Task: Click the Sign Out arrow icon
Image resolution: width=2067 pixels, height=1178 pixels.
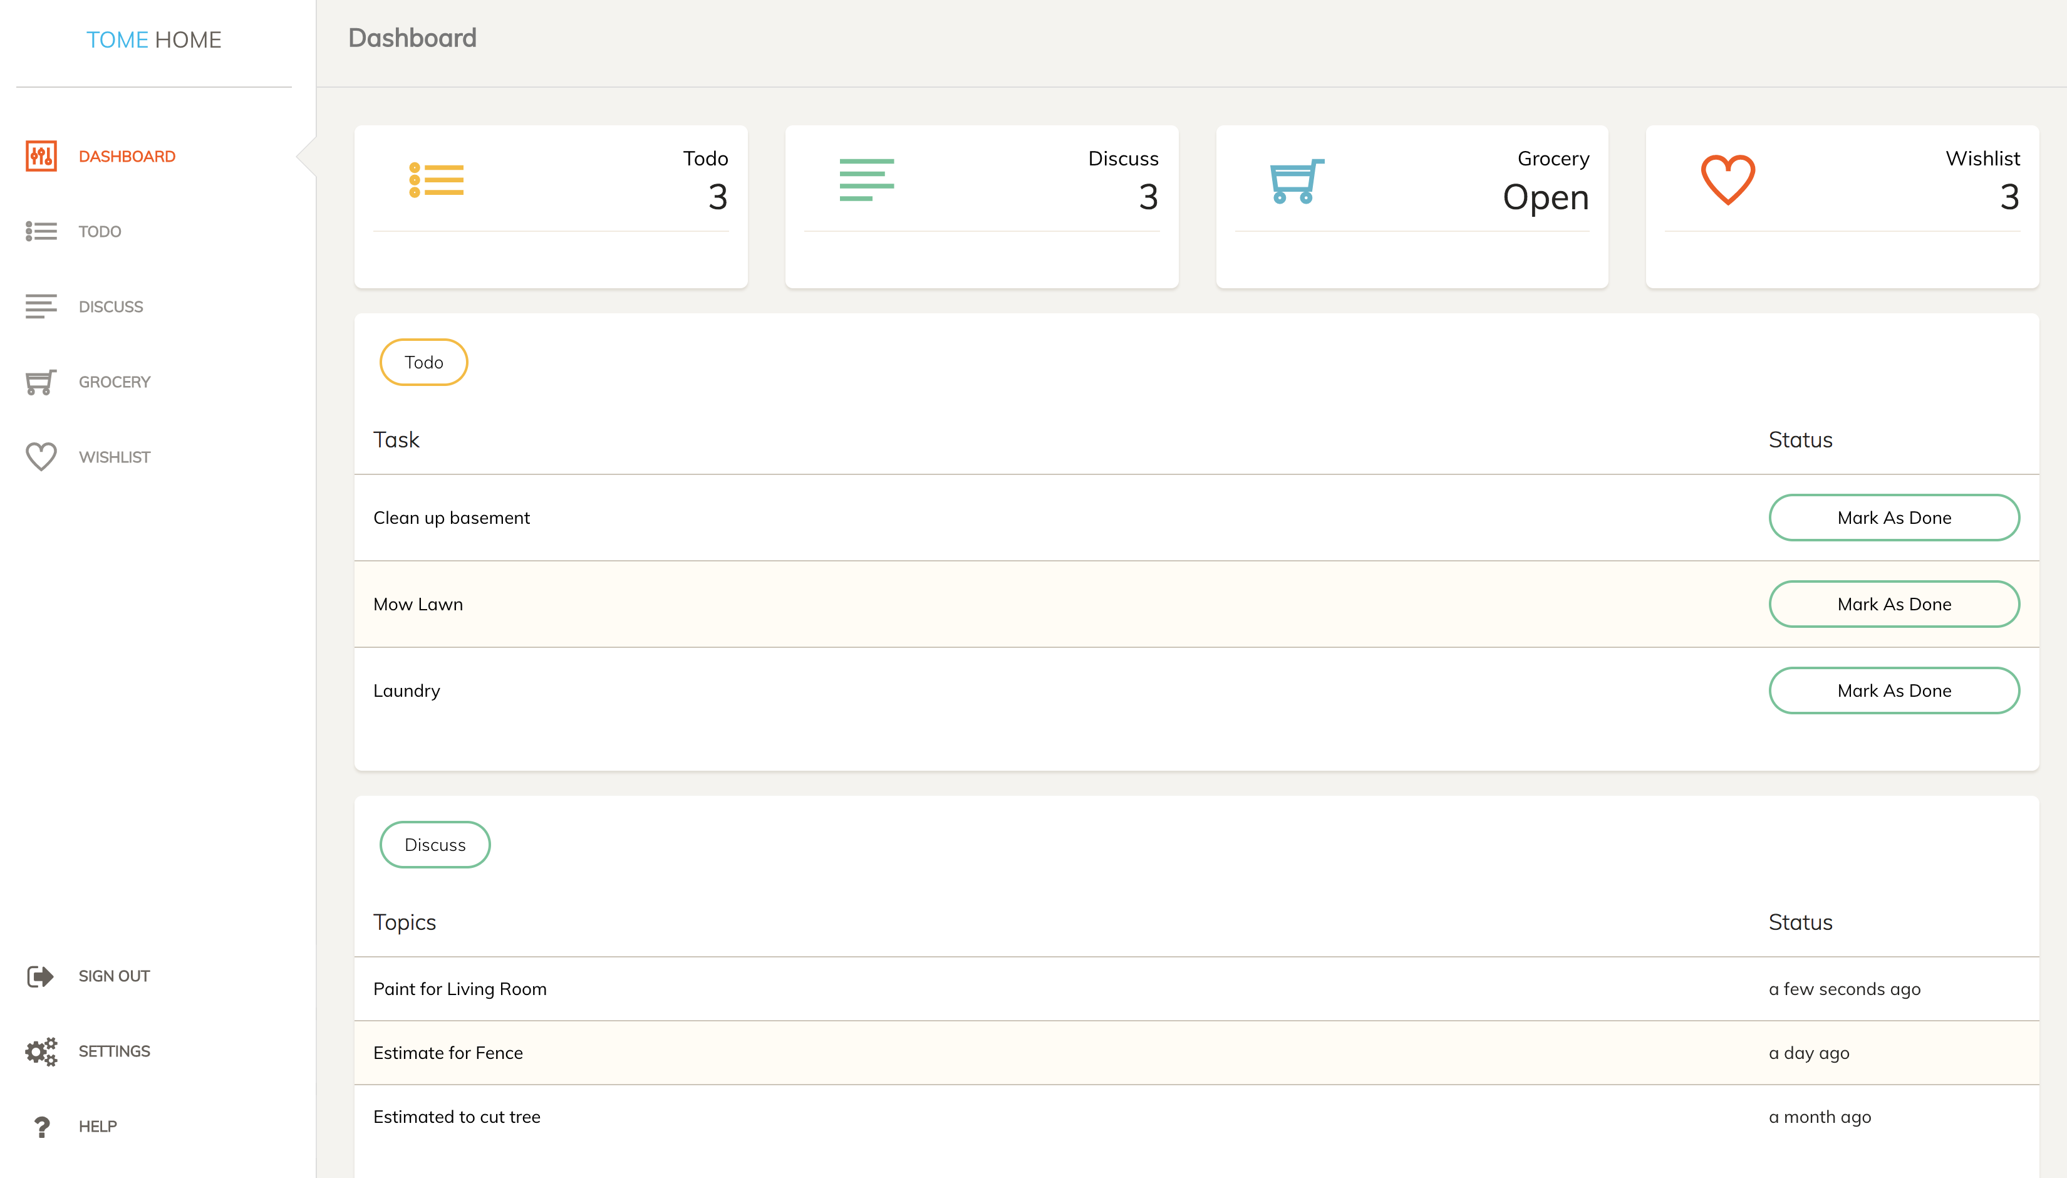Action: [41, 976]
